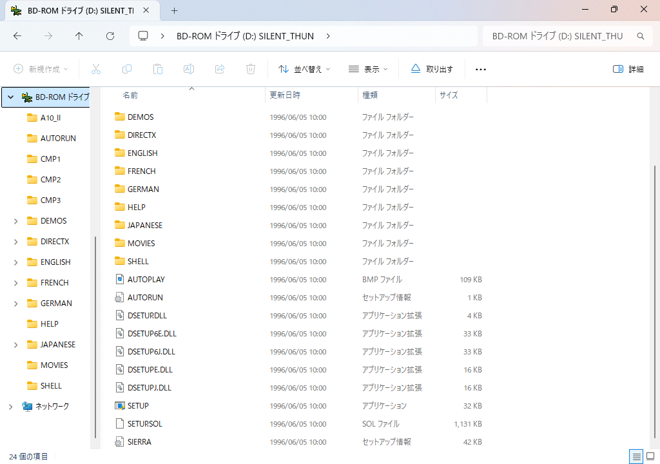Open a new tab with plus button
Screen dimensions: 660x464
pos(174,10)
